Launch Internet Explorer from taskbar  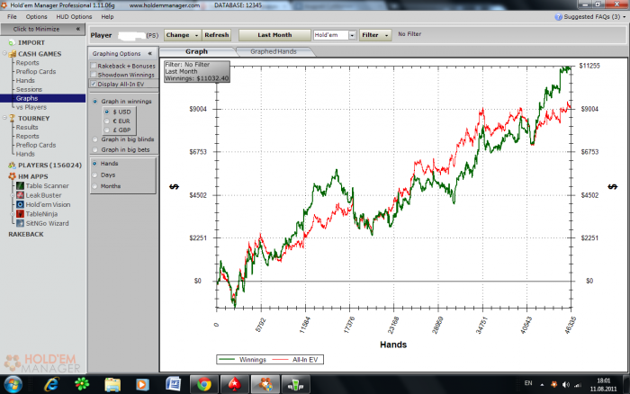click(x=52, y=384)
